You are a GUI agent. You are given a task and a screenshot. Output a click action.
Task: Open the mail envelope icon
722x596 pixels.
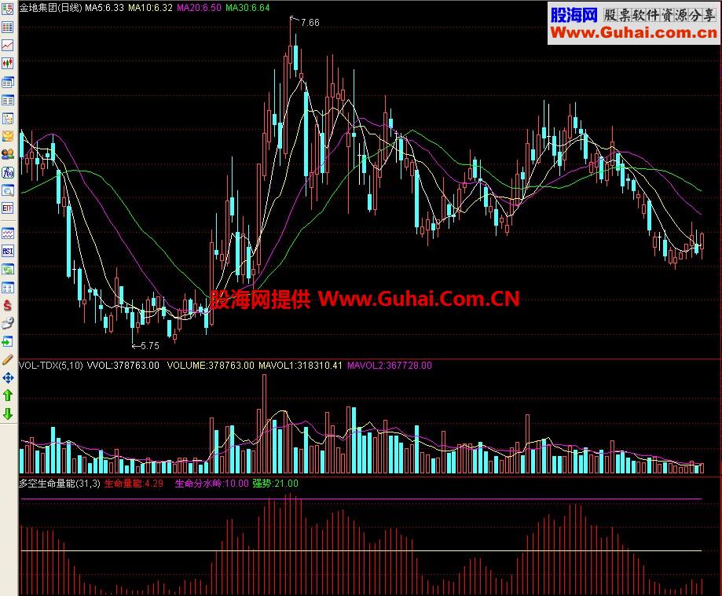point(7,137)
